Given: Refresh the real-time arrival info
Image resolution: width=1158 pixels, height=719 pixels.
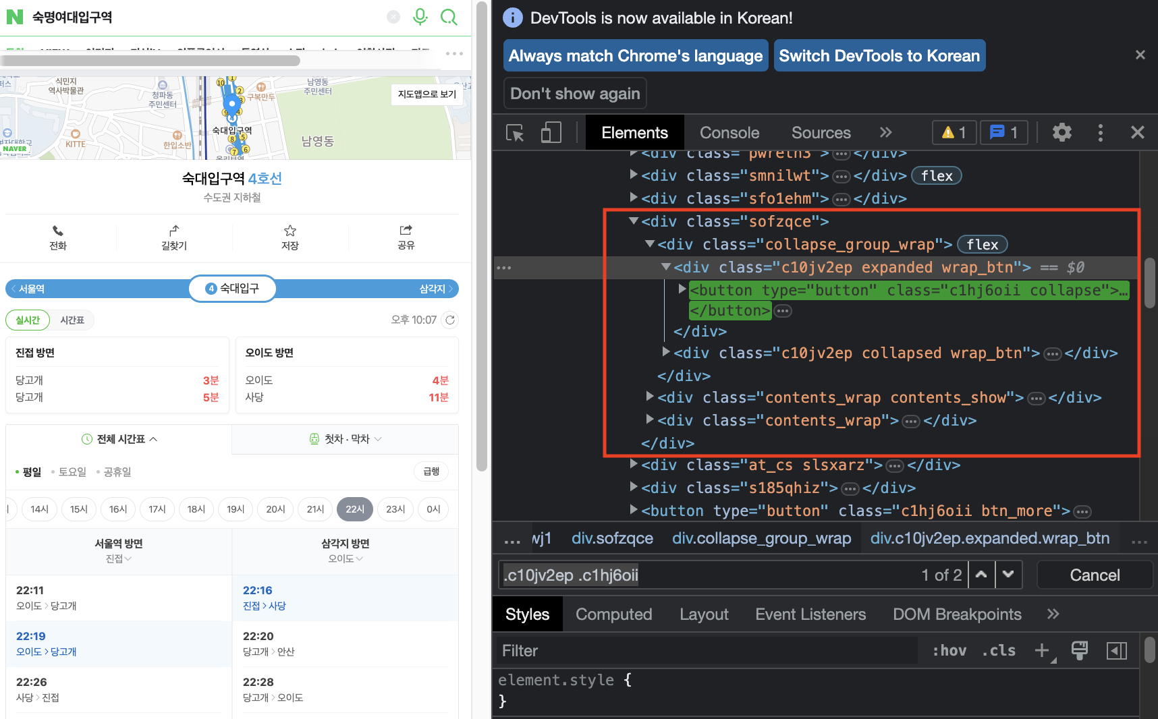Looking at the screenshot, I should pos(450,320).
